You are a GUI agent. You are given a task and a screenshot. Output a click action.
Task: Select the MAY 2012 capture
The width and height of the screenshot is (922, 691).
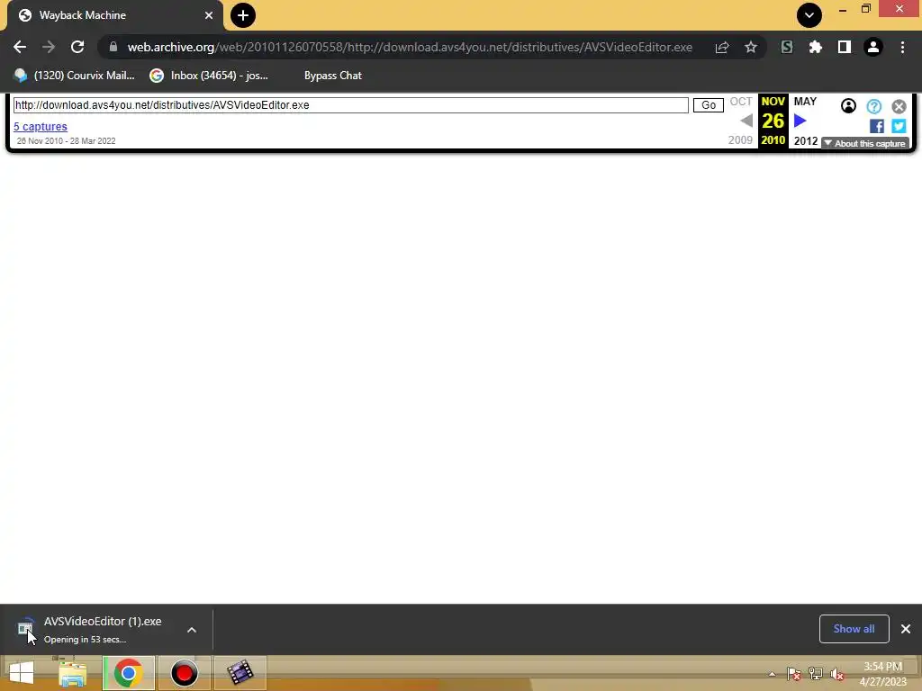805,121
